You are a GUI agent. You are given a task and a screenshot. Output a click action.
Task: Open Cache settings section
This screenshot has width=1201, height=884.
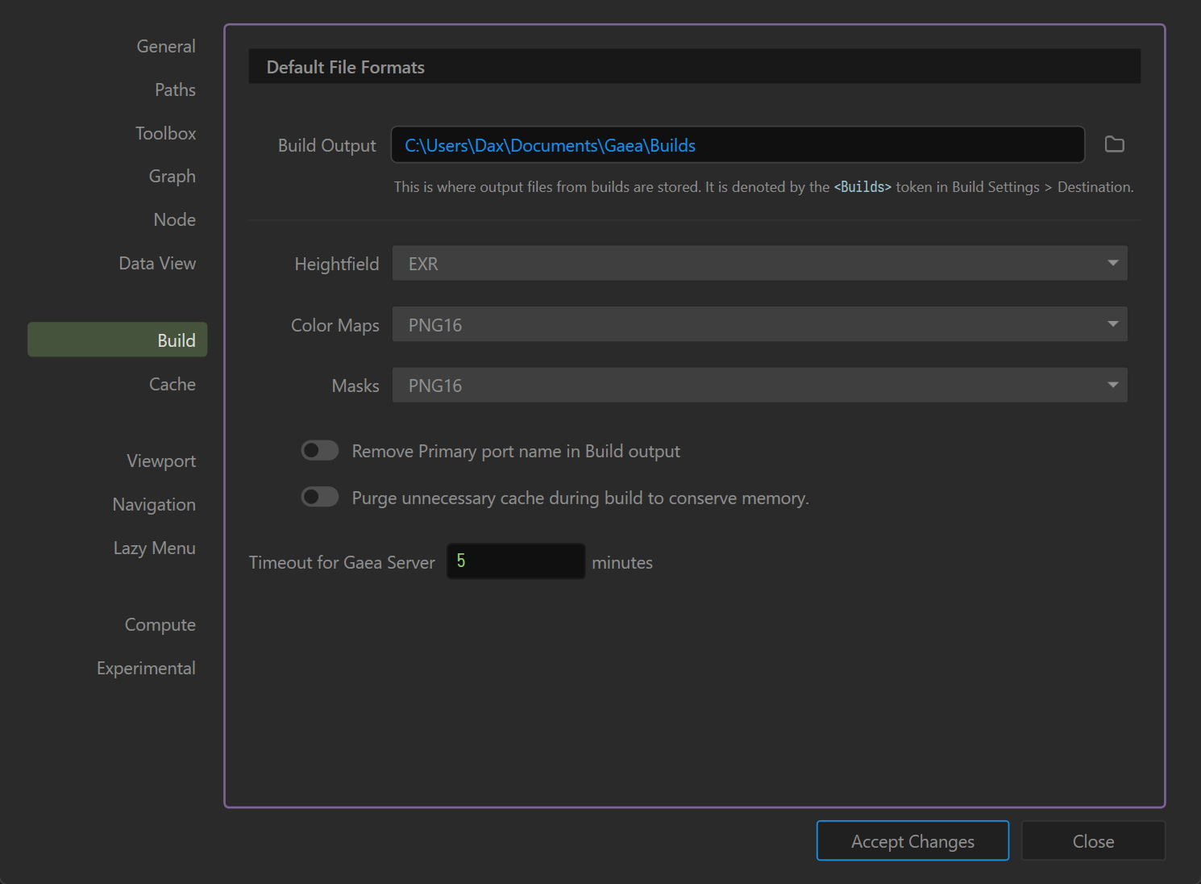point(172,384)
